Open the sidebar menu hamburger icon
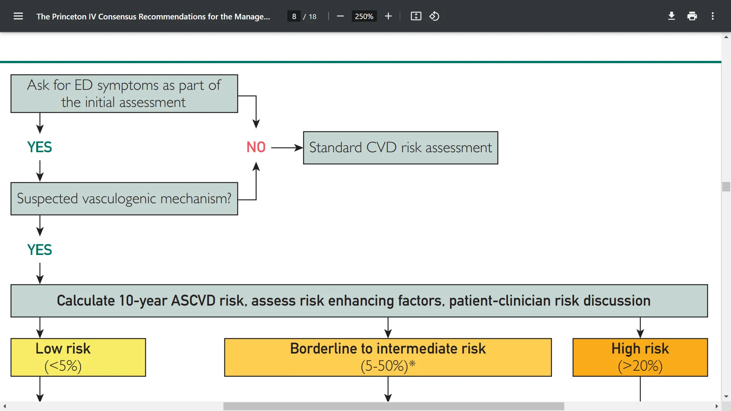 (x=18, y=16)
